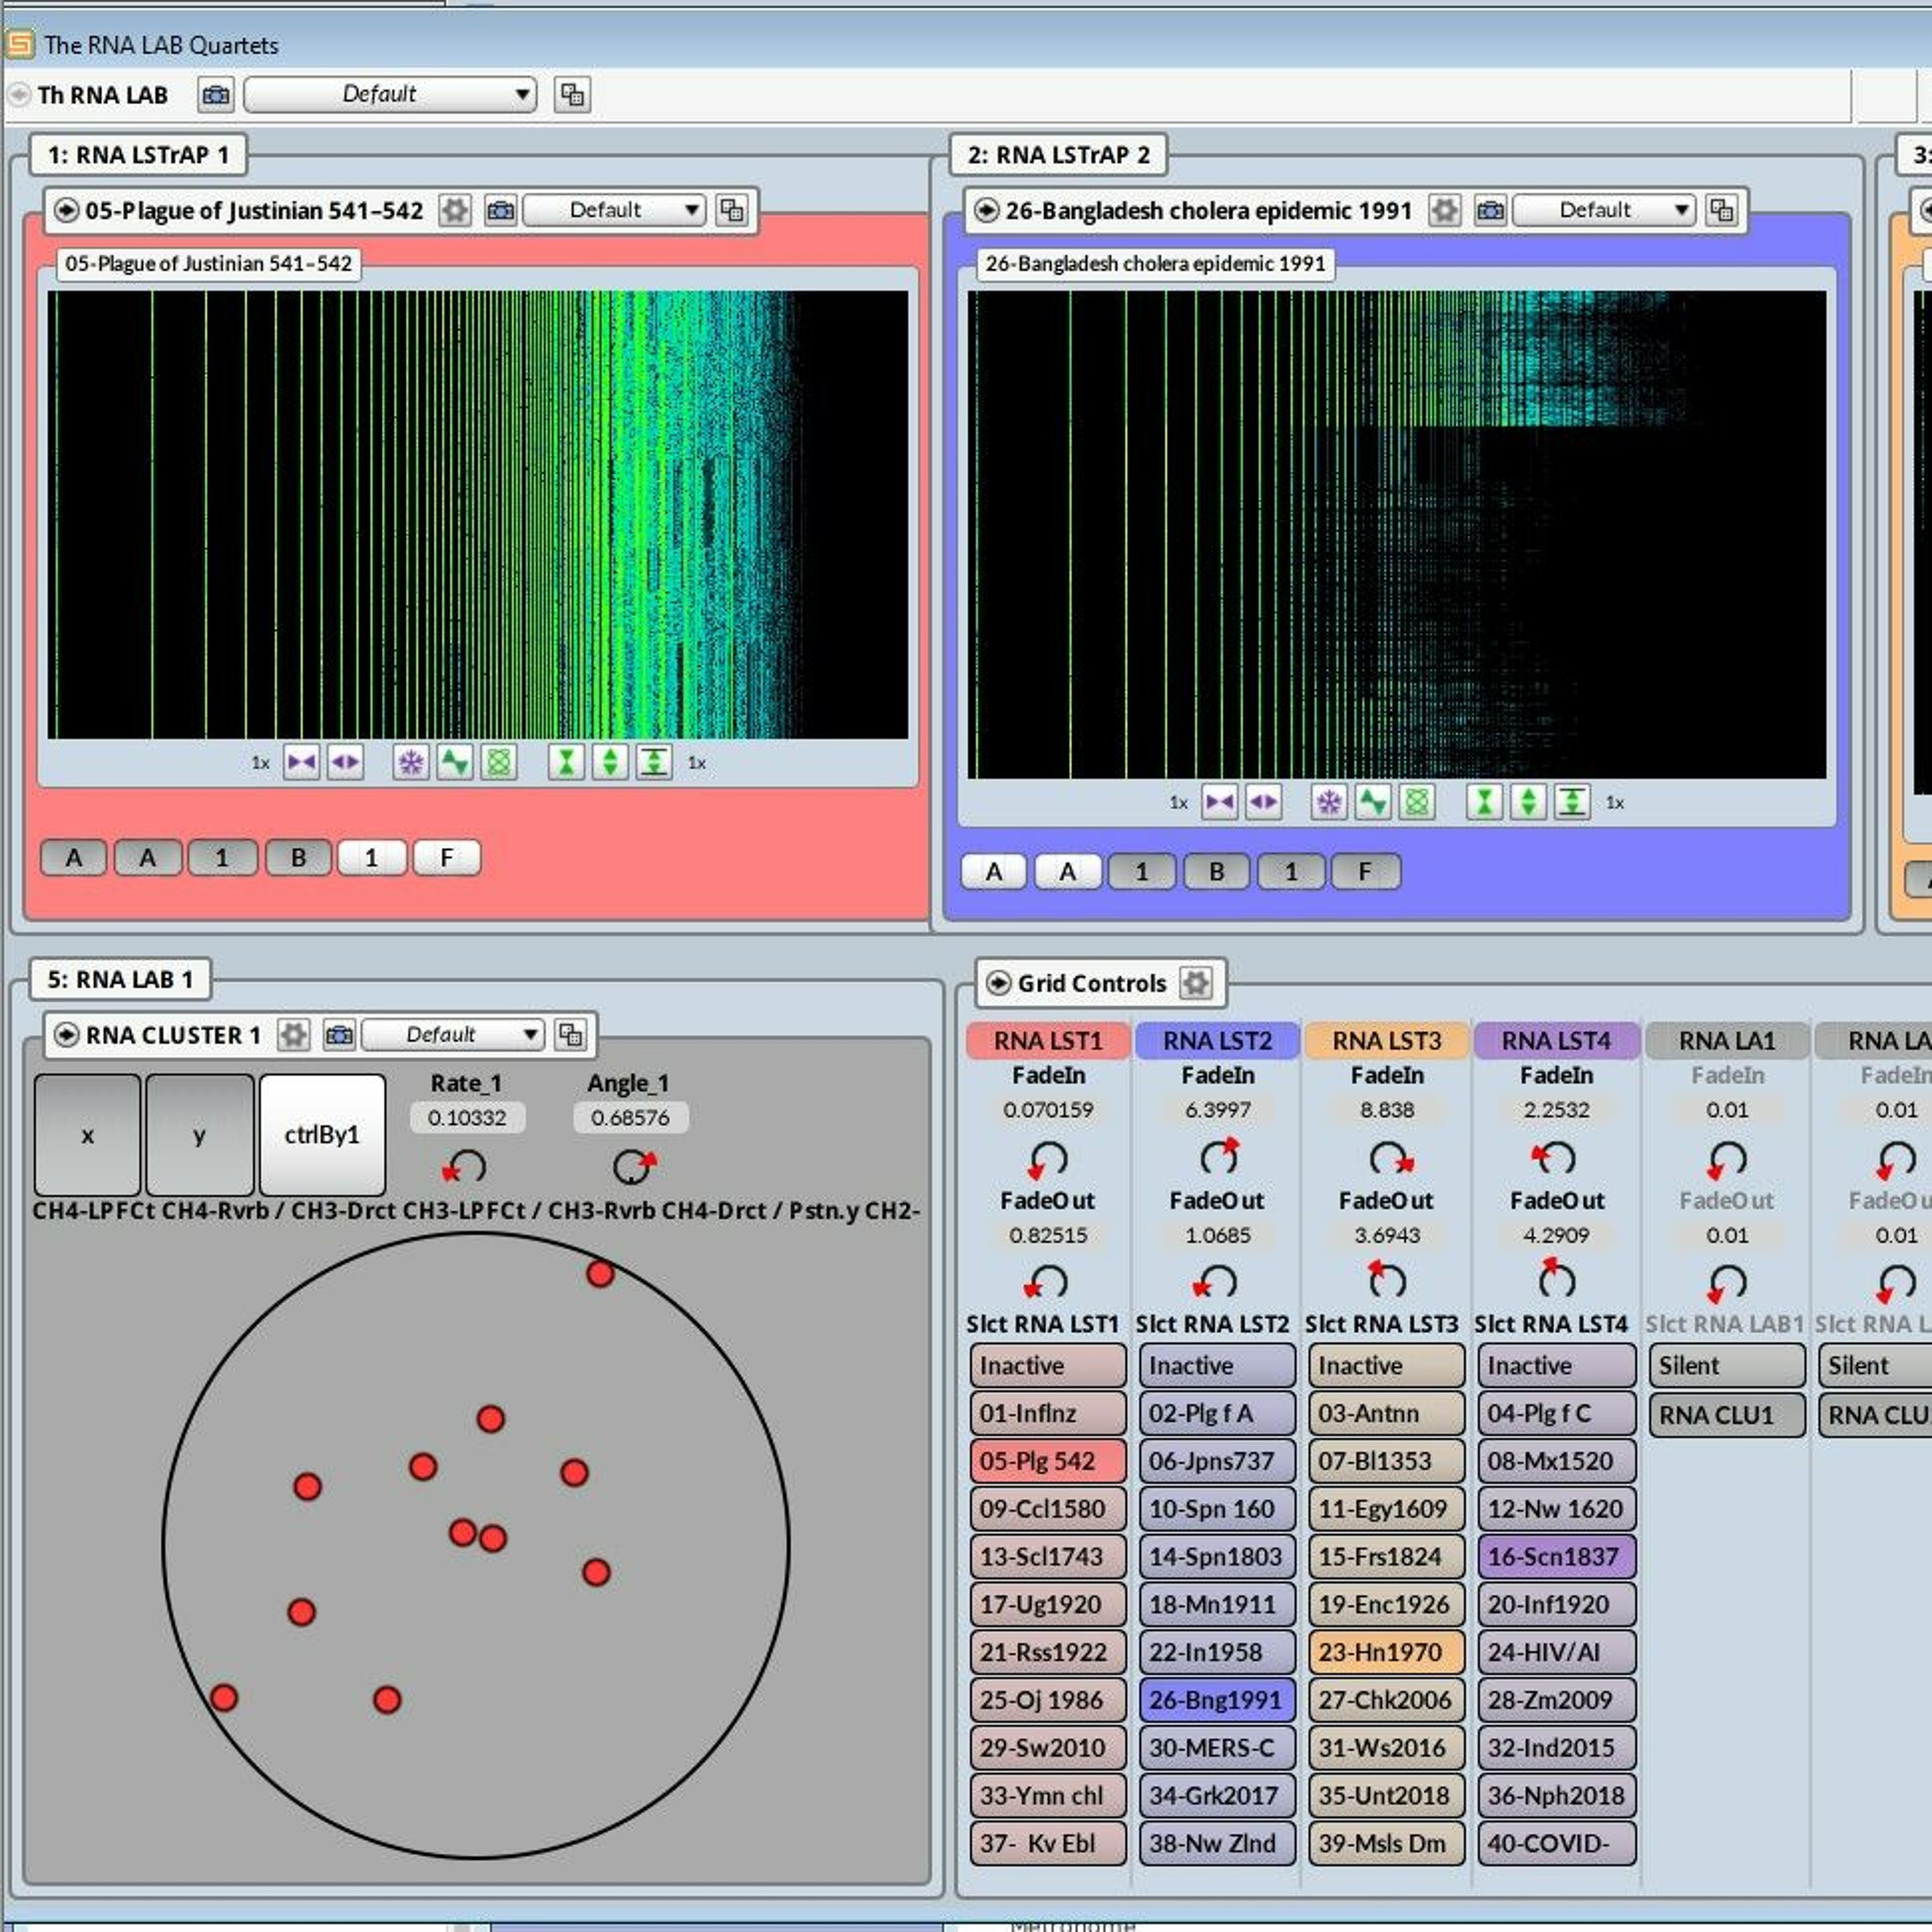Collapse the Grid Controls panel expander
This screenshot has width=1932, height=1932.
tap(997, 983)
